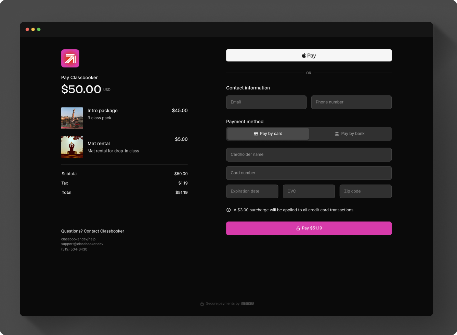Click the $5.00 item price
Image resolution: width=457 pixels, height=335 pixels.
point(181,139)
